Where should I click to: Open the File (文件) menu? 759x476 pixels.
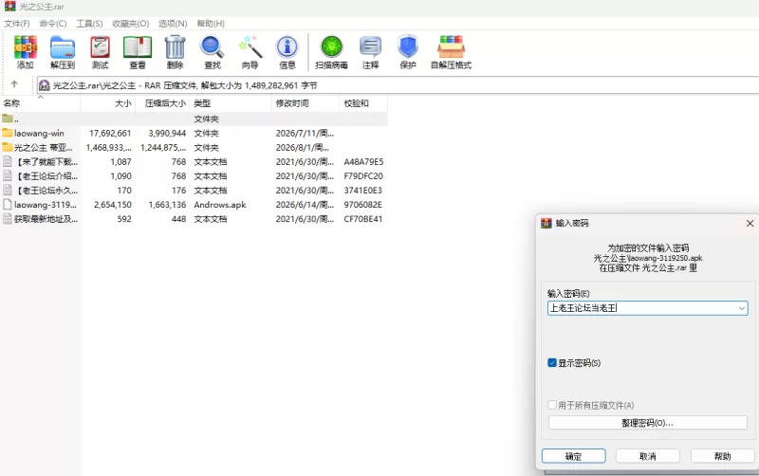[17, 24]
